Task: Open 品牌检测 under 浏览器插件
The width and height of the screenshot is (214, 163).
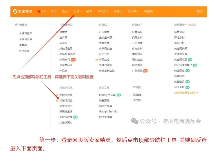Action: click(179, 76)
